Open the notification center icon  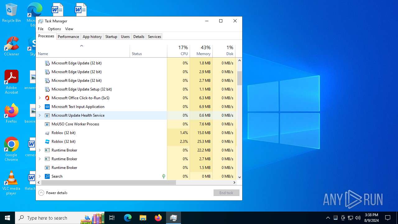coord(388,218)
